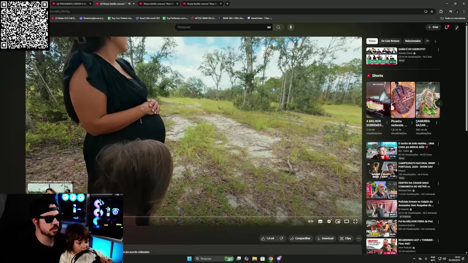Open options for 'O sonho de todo muleke' video
468x263 pixels.
(438, 144)
